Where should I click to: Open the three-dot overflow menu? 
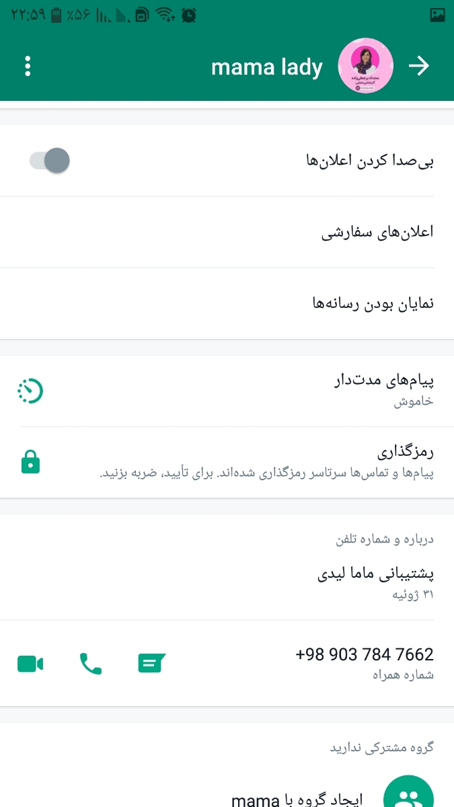point(28,67)
